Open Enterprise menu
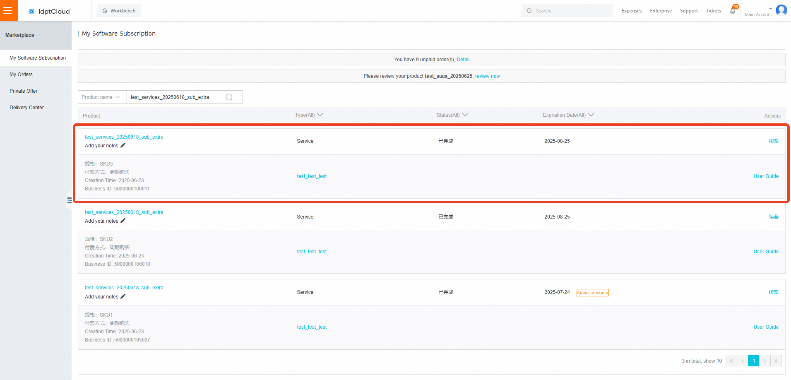791x380 pixels. pos(661,11)
